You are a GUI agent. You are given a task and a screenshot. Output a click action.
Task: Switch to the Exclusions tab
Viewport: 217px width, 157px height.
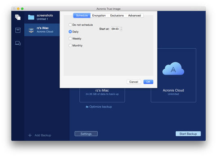[x=117, y=15]
